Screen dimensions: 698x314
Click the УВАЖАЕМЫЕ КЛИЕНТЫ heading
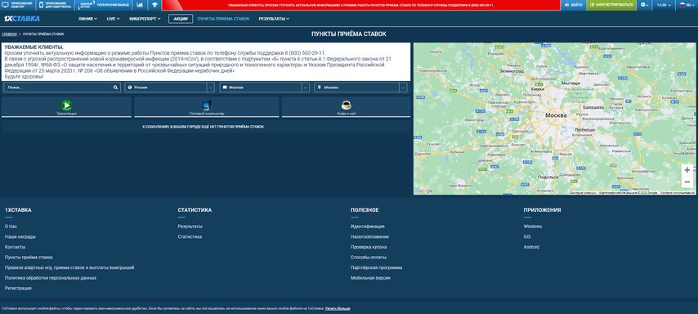tap(34, 47)
